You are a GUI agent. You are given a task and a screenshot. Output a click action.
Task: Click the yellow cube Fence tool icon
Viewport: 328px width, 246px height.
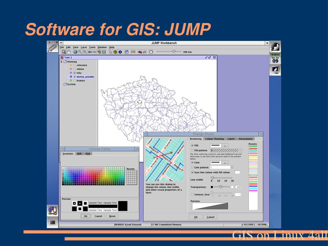tap(115, 52)
